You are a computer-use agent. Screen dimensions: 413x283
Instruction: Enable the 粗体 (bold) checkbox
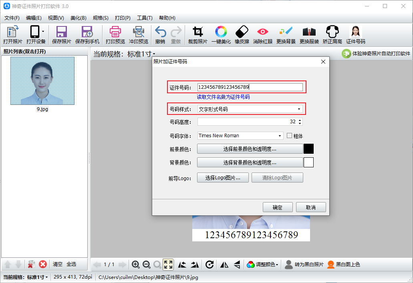click(x=290, y=136)
